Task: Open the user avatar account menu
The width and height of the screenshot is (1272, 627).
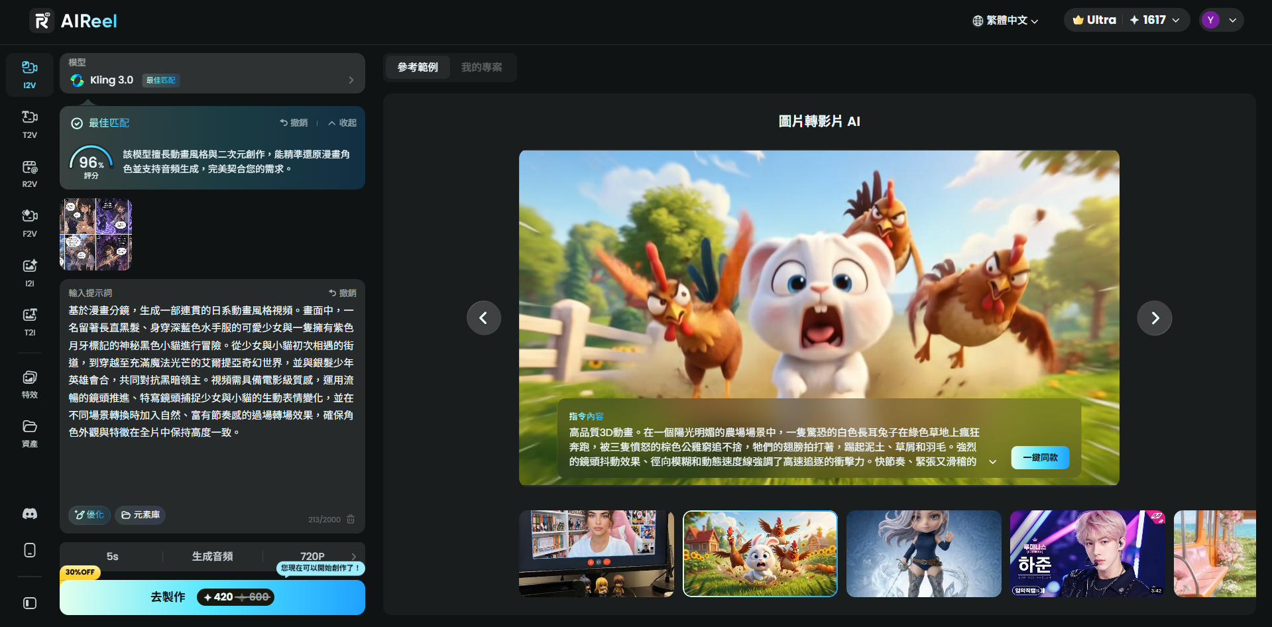Action: point(1222,20)
